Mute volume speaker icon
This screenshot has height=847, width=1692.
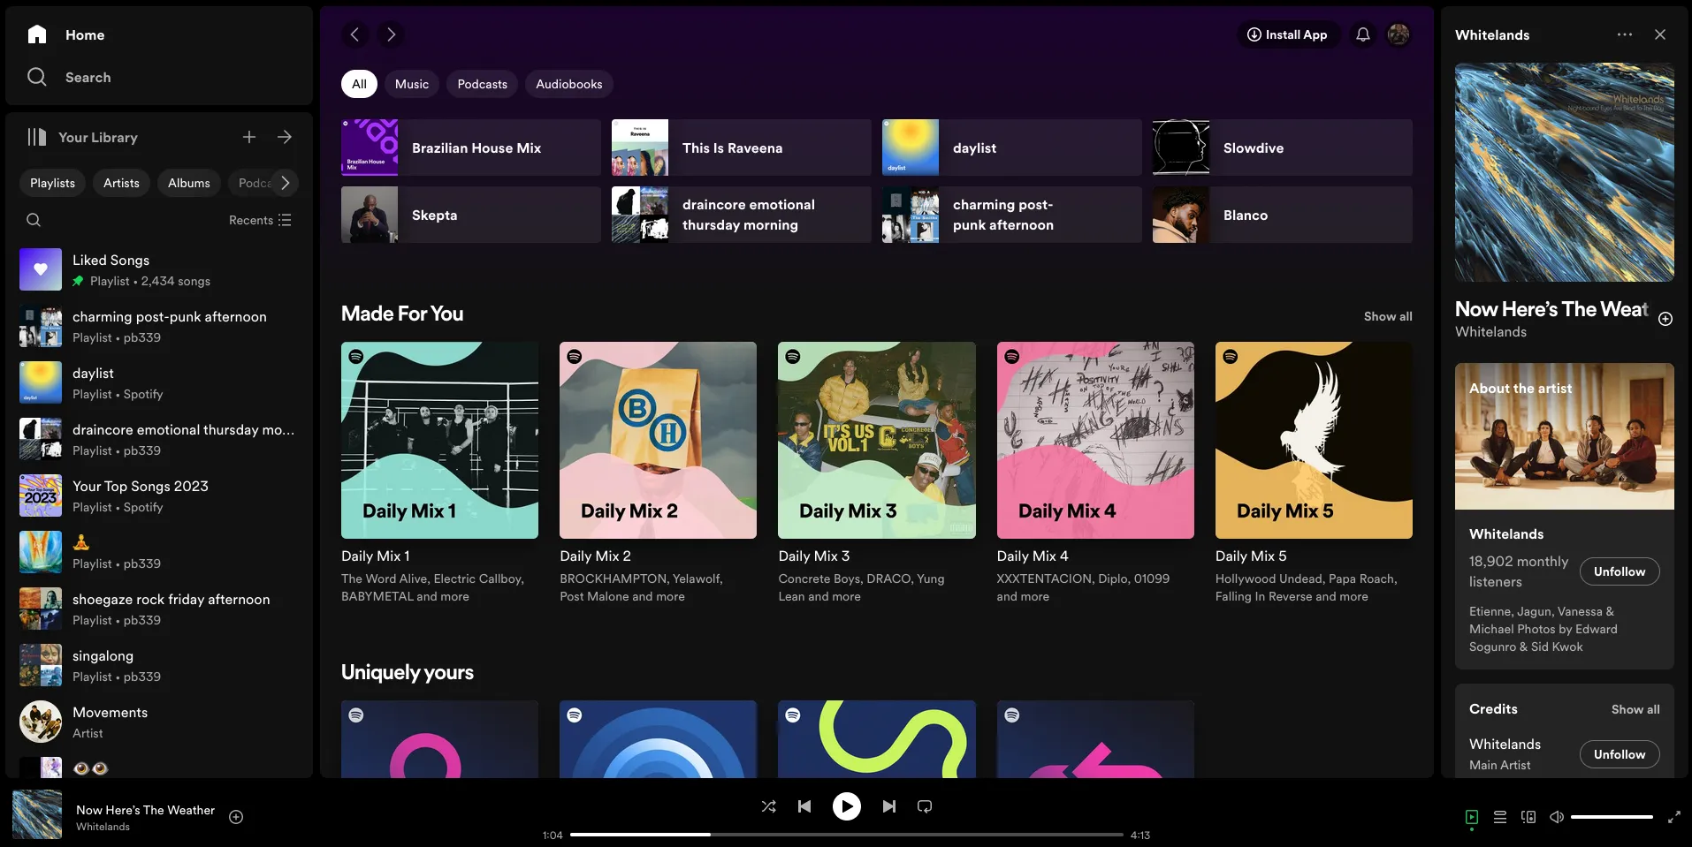(x=1557, y=817)
